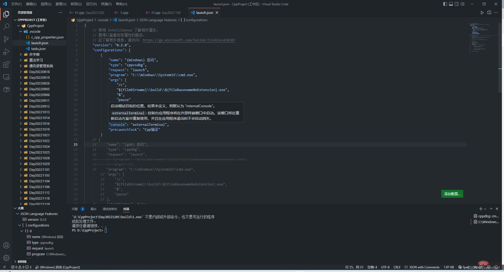Screen dimensions: 504x272
Task: Click the 添加配置... button
Action: [x=452, y=194]
